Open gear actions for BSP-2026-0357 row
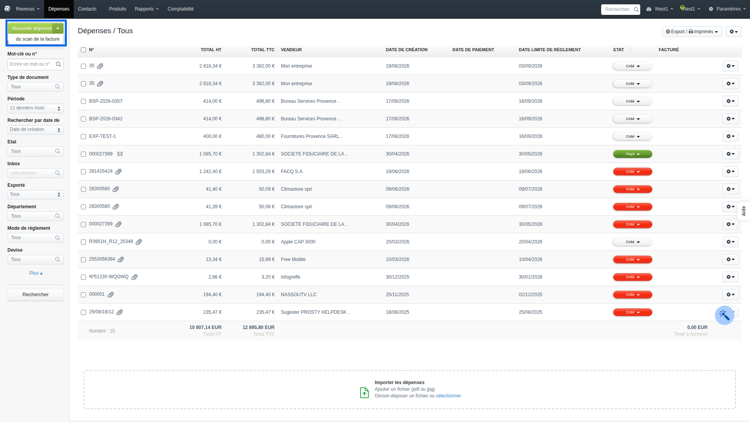The height and width of the screenshot is (422, 750). coord(730,101)
